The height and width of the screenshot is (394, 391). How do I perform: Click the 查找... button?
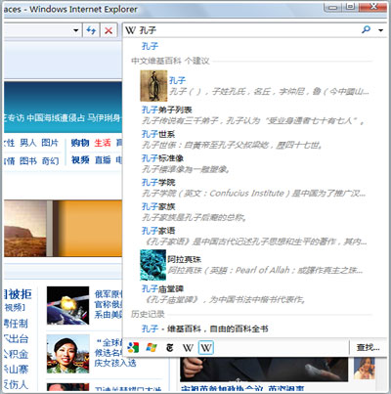(368, 348)
